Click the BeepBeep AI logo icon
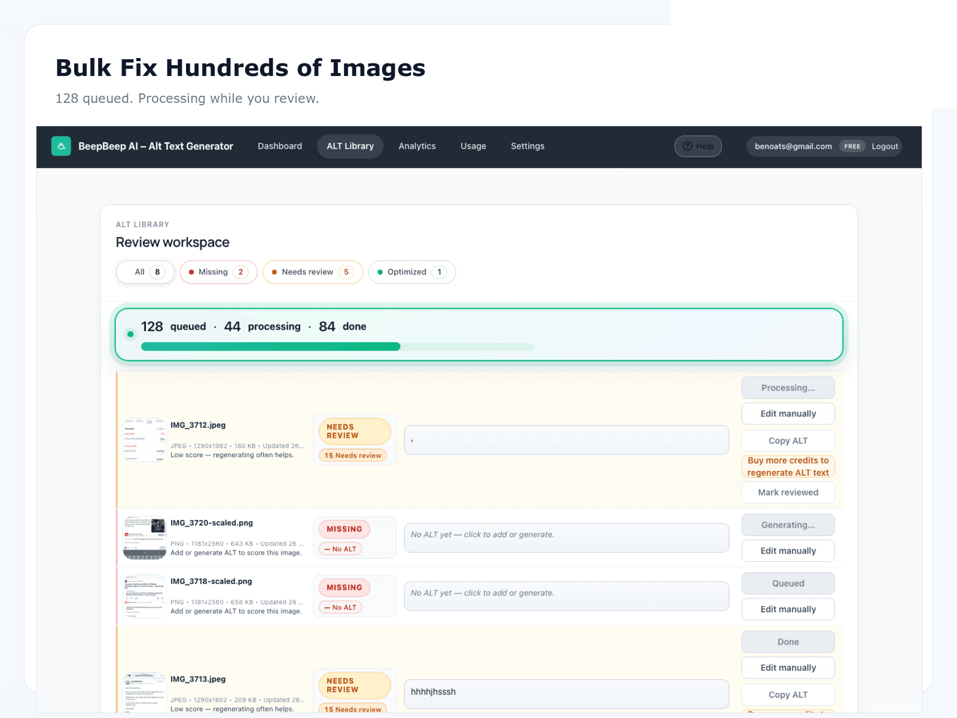This screenshot has width=957, height=718. (x=61, y=146)
